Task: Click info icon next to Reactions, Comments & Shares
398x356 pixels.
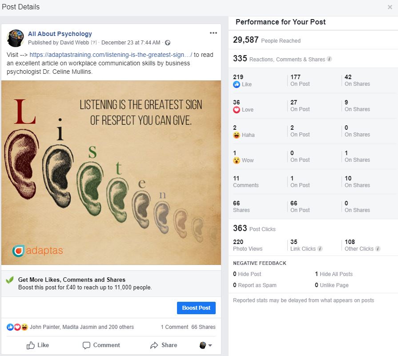Action: click(x=329, y=59)
